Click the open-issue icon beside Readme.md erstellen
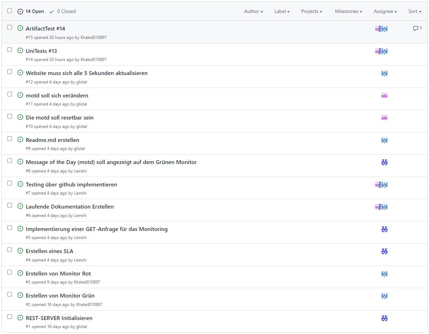Image resolution: width=429 pixels, height=334 pixels. [20, 140]
